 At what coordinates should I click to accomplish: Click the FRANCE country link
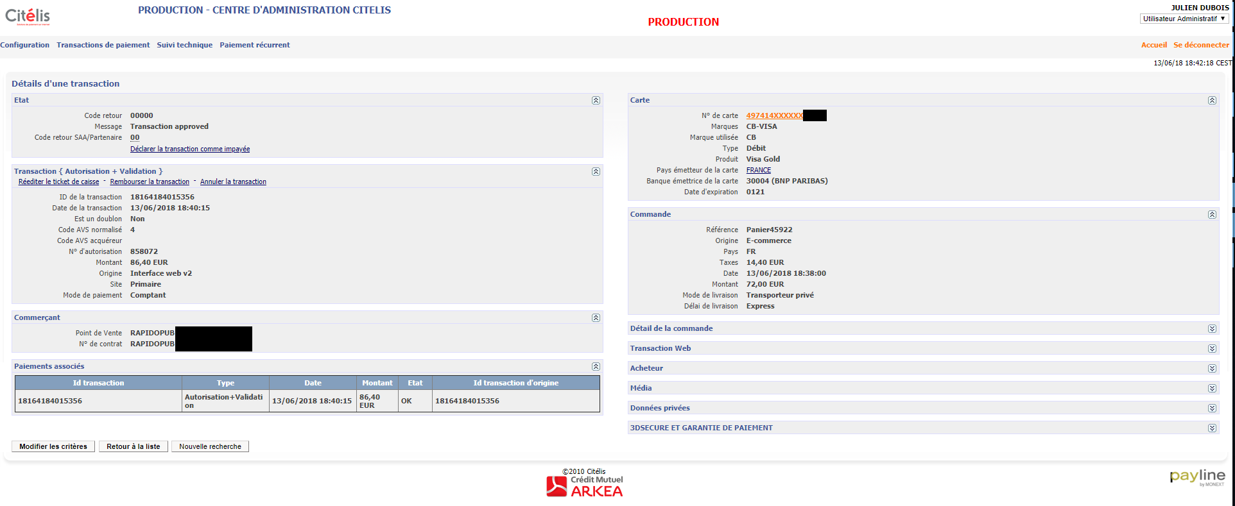759,170
